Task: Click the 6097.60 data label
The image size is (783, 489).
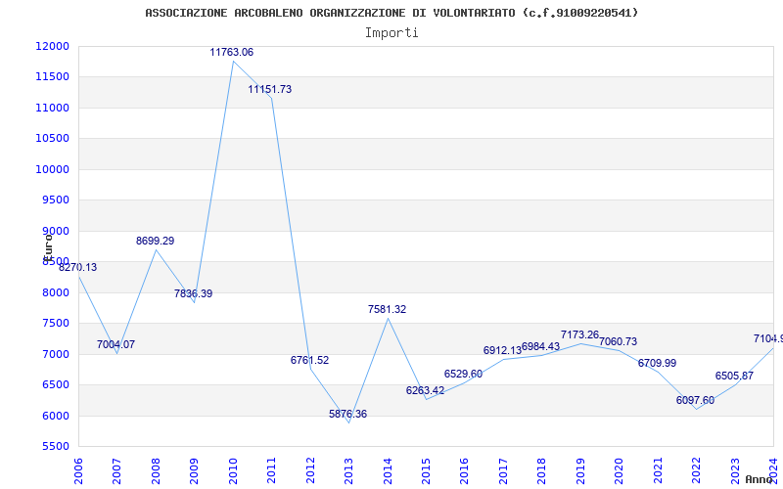Action: (695, 400)
